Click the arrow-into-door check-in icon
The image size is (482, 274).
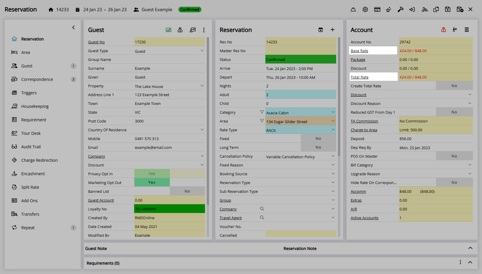tap(412, 9)
